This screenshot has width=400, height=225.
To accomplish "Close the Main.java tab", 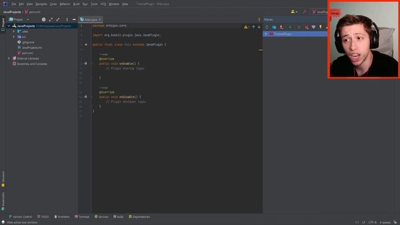I will 100,19.
